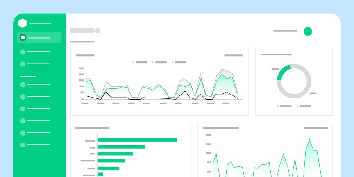Screen dimensions: 354x177
Task: Open the second sidebar menu item
Action: pos(35,52)
